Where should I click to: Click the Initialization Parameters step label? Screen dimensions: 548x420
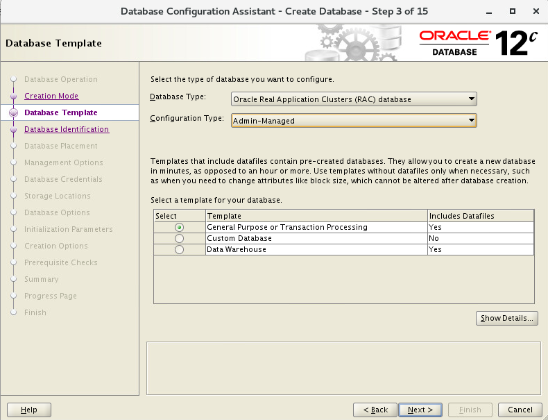pyautogui.click(x=69, y=229)
